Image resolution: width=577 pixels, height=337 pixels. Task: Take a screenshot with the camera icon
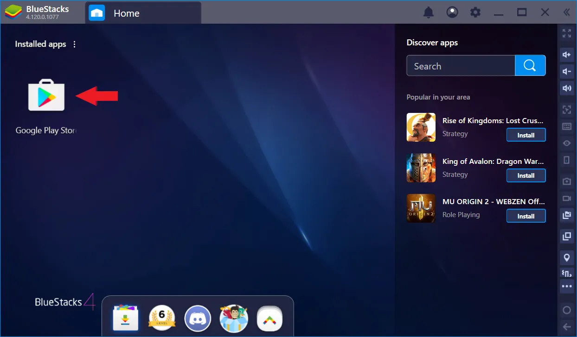566,181
